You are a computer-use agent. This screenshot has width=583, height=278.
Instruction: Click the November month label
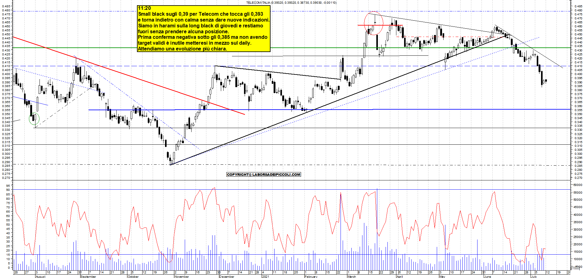point(182,276)
